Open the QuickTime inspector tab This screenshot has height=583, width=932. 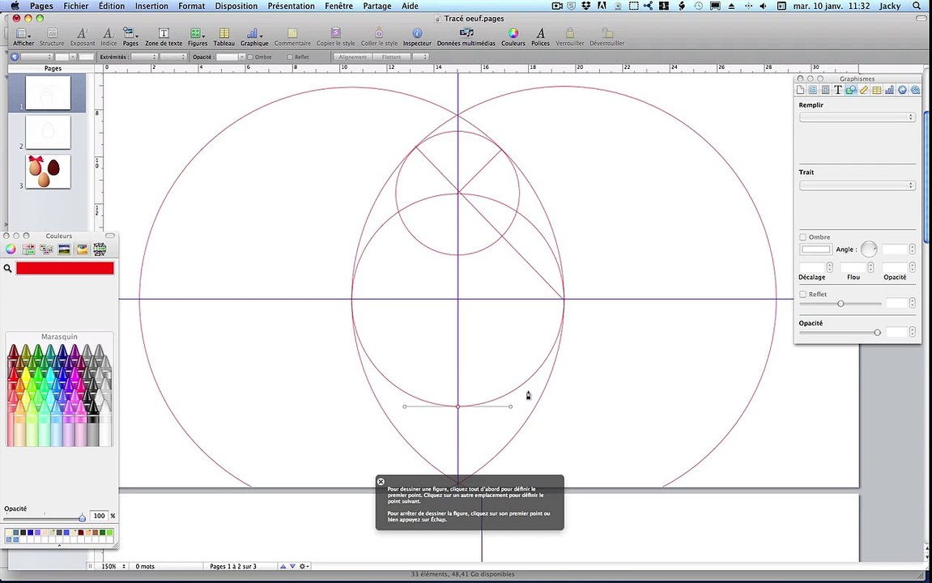(915, 90)
